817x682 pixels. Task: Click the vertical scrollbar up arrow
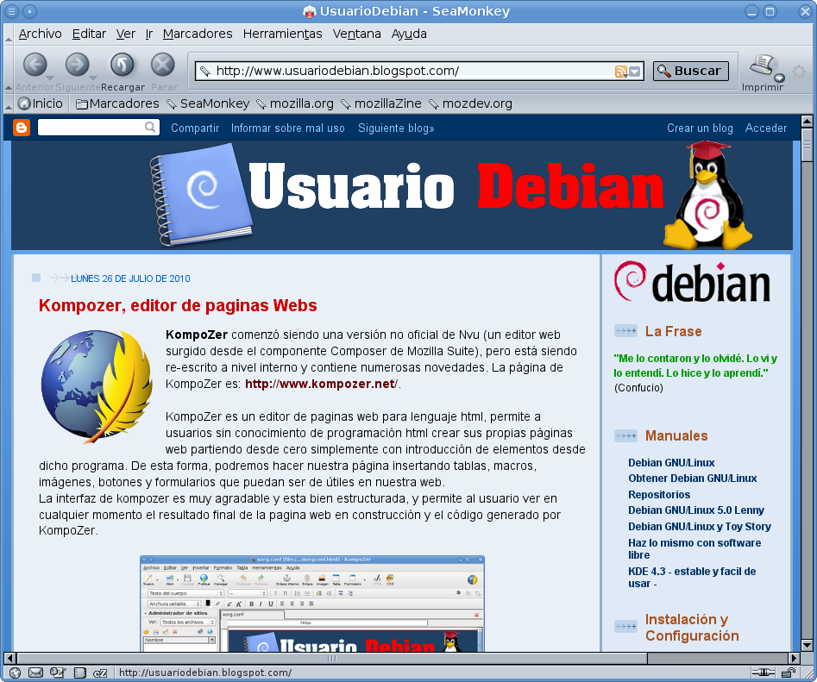point(807,122)
